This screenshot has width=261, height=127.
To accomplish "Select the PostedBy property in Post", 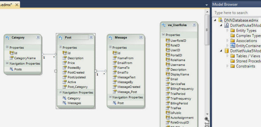I will (x=74, y=68).
